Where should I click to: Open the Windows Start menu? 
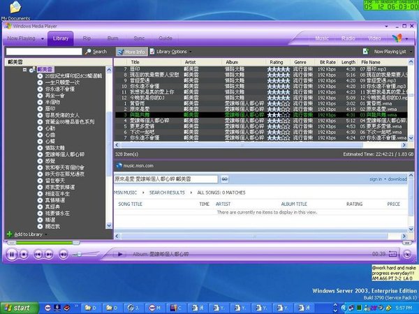pyautogui.click(x=20, y=308)
